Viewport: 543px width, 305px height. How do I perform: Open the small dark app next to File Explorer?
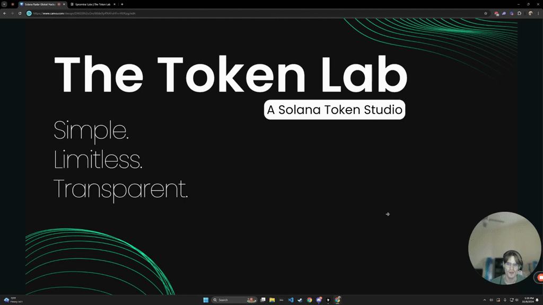(281, 300)
